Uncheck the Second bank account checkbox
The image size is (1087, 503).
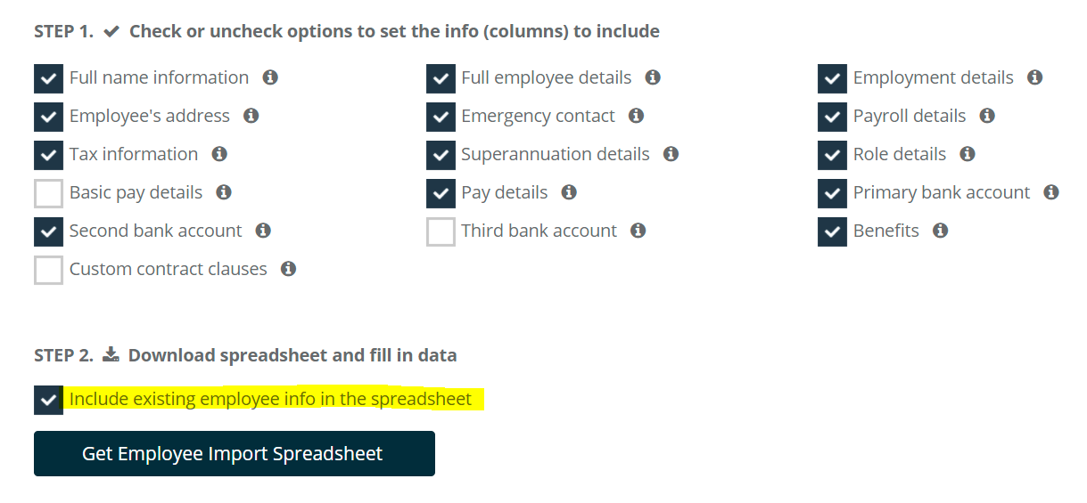tap(48, 231)
